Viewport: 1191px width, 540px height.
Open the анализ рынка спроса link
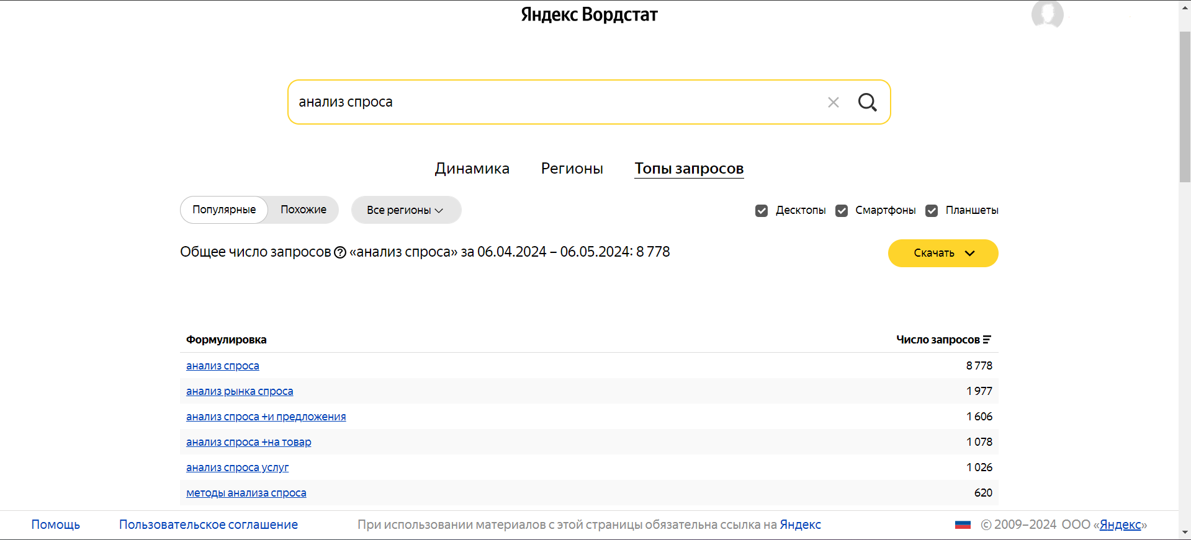pos(240,391)
